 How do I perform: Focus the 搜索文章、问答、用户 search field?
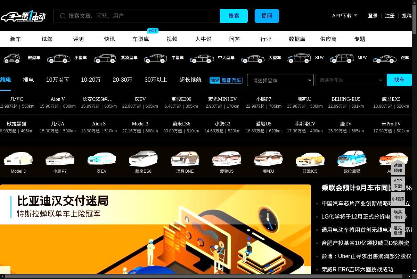(137, 16)
